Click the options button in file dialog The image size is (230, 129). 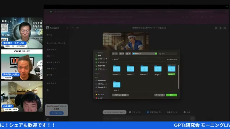pos(120,95)
